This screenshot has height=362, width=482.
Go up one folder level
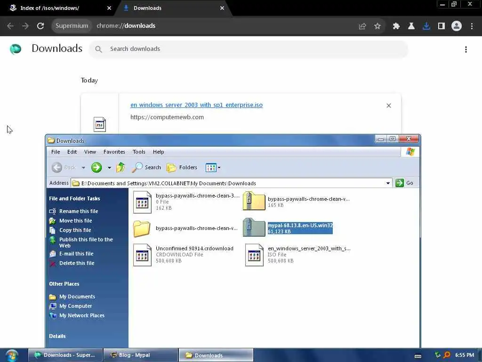120,167
